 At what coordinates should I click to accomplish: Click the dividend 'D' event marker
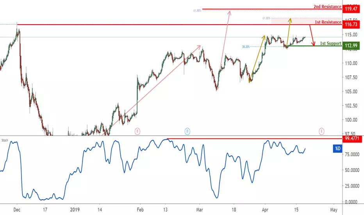[x=187, y=131]
